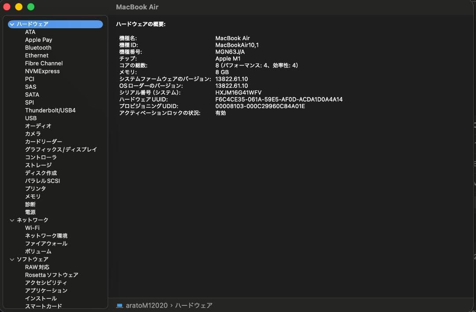Open the プリンタ entry
Screen dimensions: 476x312
click(x=35, y=189)
